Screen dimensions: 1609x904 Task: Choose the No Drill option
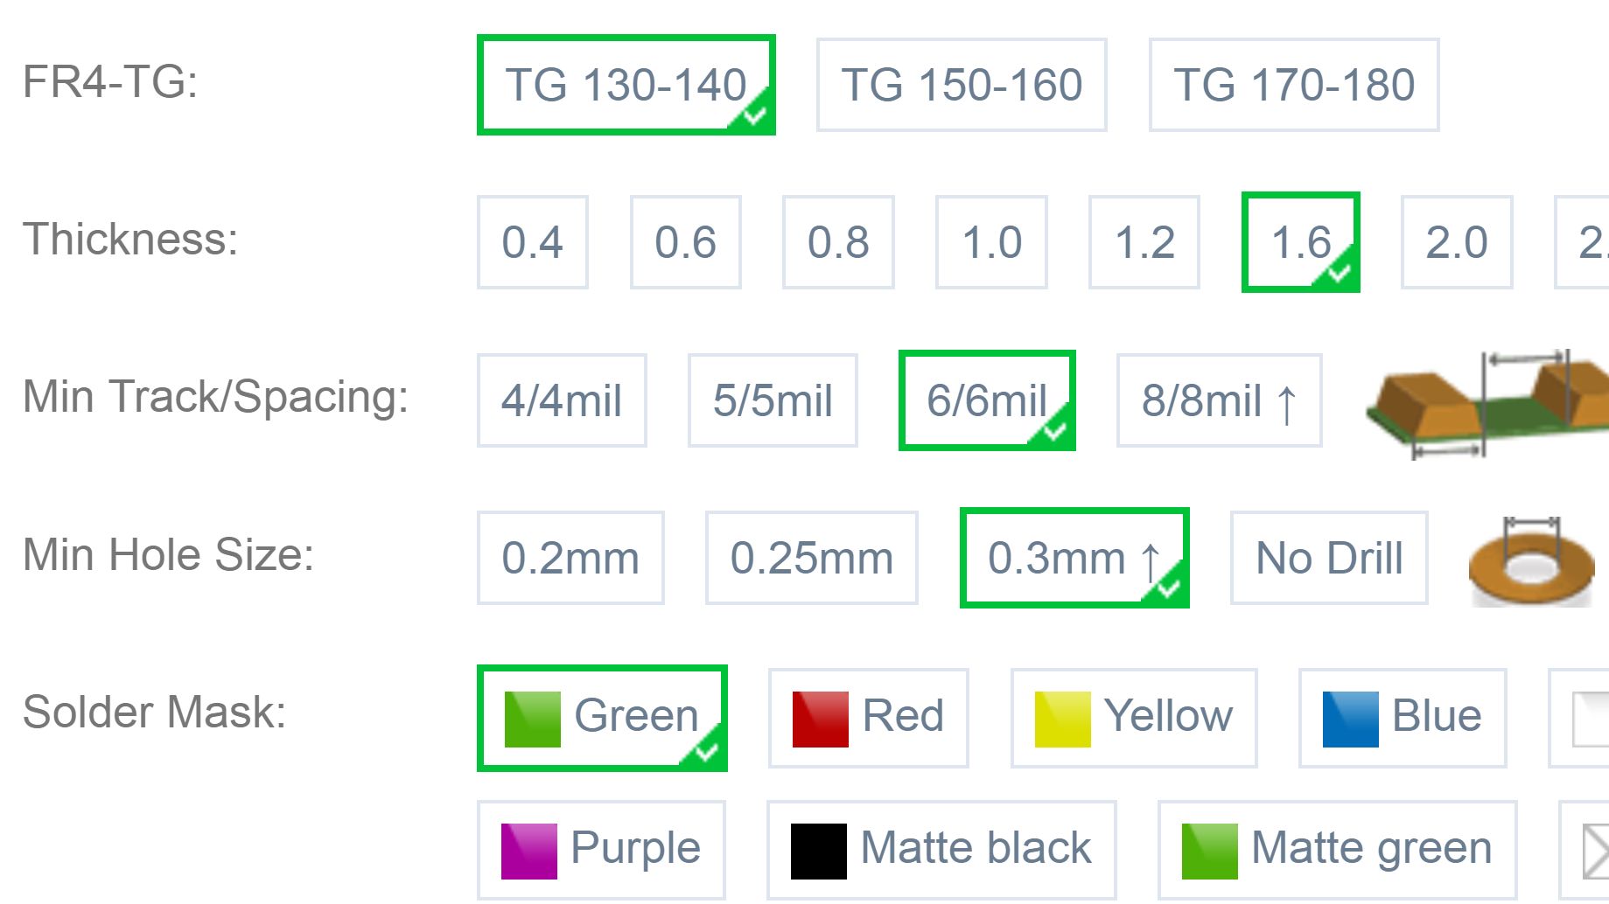pyautogui.click(x=1329, y=558)
